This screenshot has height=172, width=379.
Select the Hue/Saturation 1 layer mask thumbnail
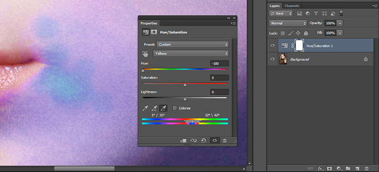click(299, 45)
